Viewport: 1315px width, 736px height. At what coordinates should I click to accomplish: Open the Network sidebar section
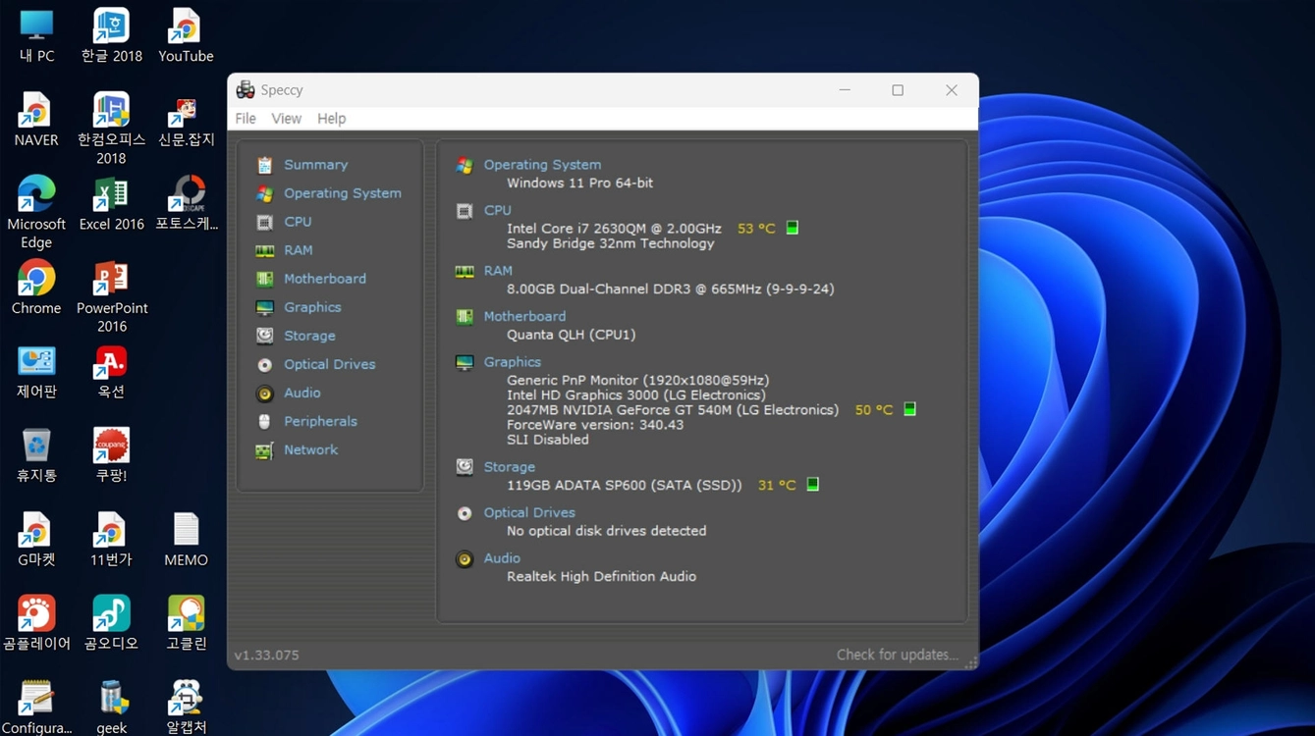[x=310, y=449]
